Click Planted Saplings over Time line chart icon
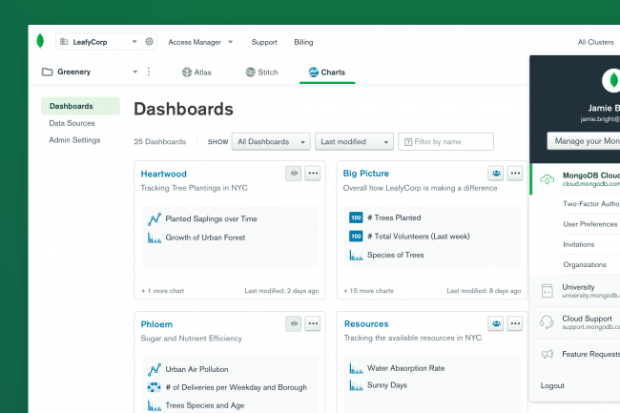620x413 pixels. (155, 219)
